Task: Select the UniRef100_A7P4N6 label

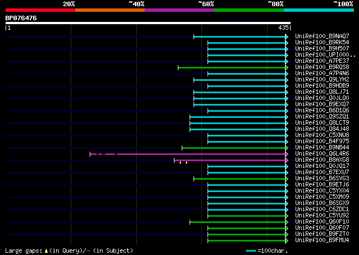Action: [322, 73]
